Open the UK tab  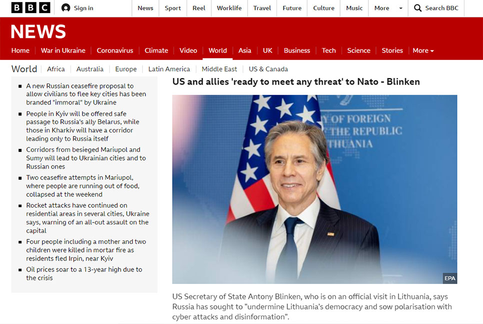[x=267, y=50]
